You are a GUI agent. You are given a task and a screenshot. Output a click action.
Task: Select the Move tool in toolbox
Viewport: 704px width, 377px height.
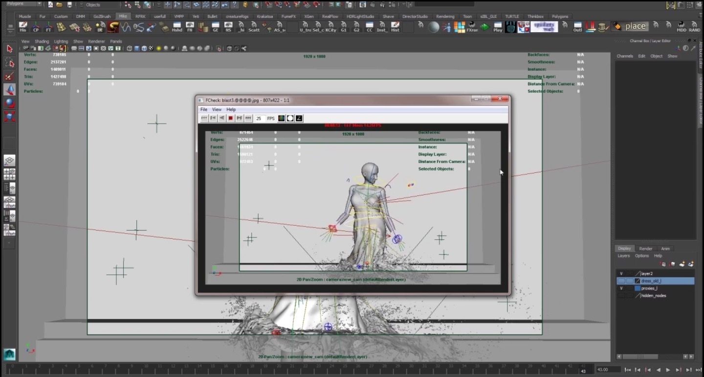(x=9, y=90)
